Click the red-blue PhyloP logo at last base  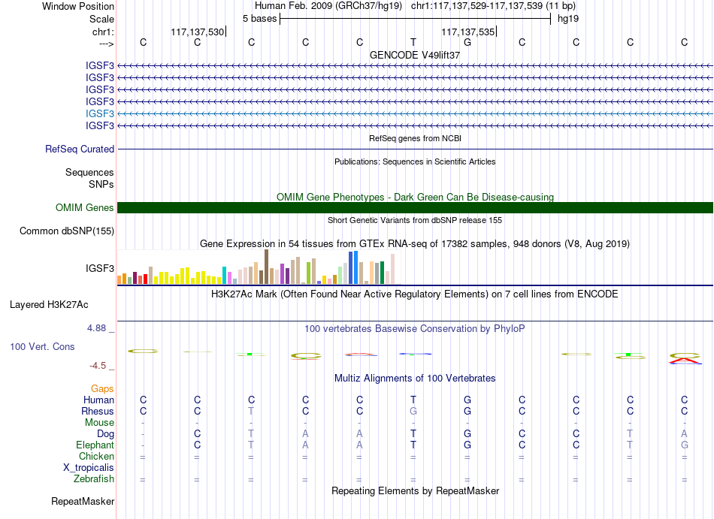coord(685,358)
